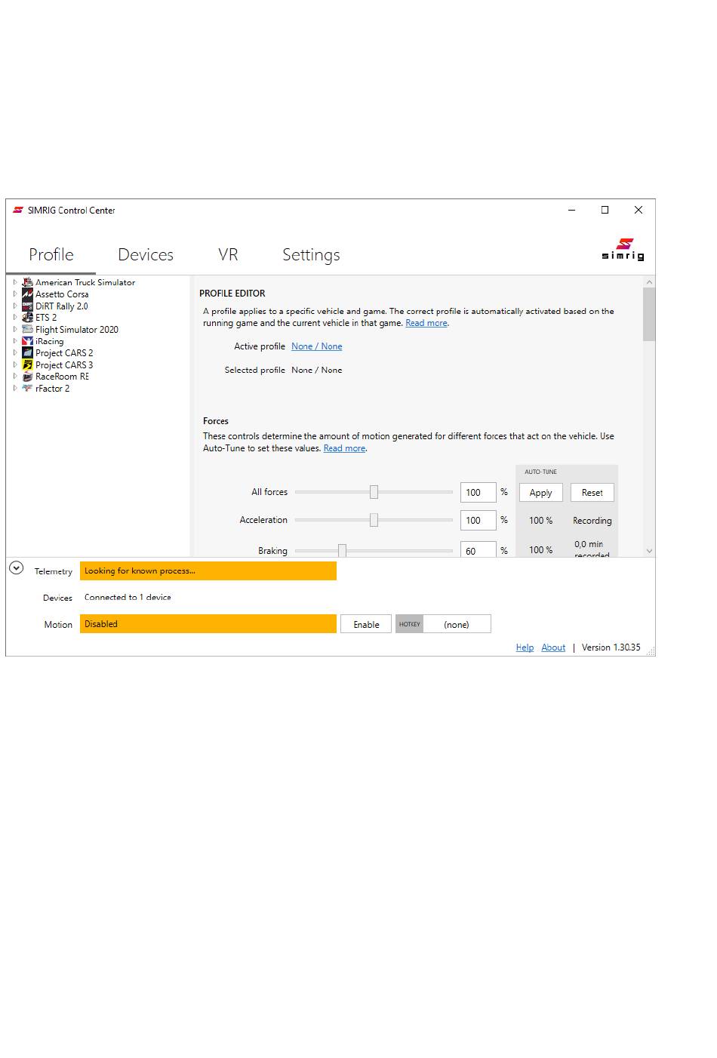Click the ETS 2 game icon
The image size is (717, 1058).
tap(27, 318)
